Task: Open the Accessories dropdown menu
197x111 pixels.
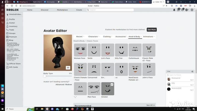Action: (121, 36)
